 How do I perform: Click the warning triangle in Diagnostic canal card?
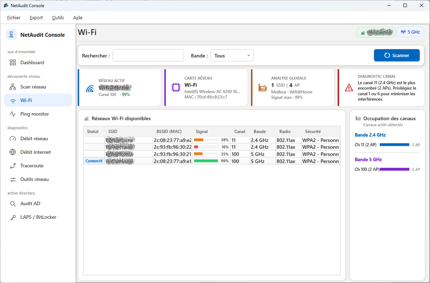click(349, 87)
